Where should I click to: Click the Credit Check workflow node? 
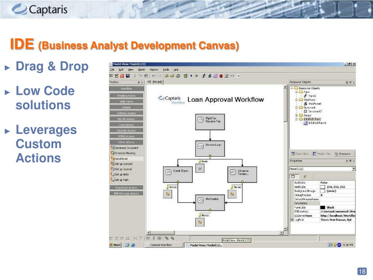click(178, 175)
